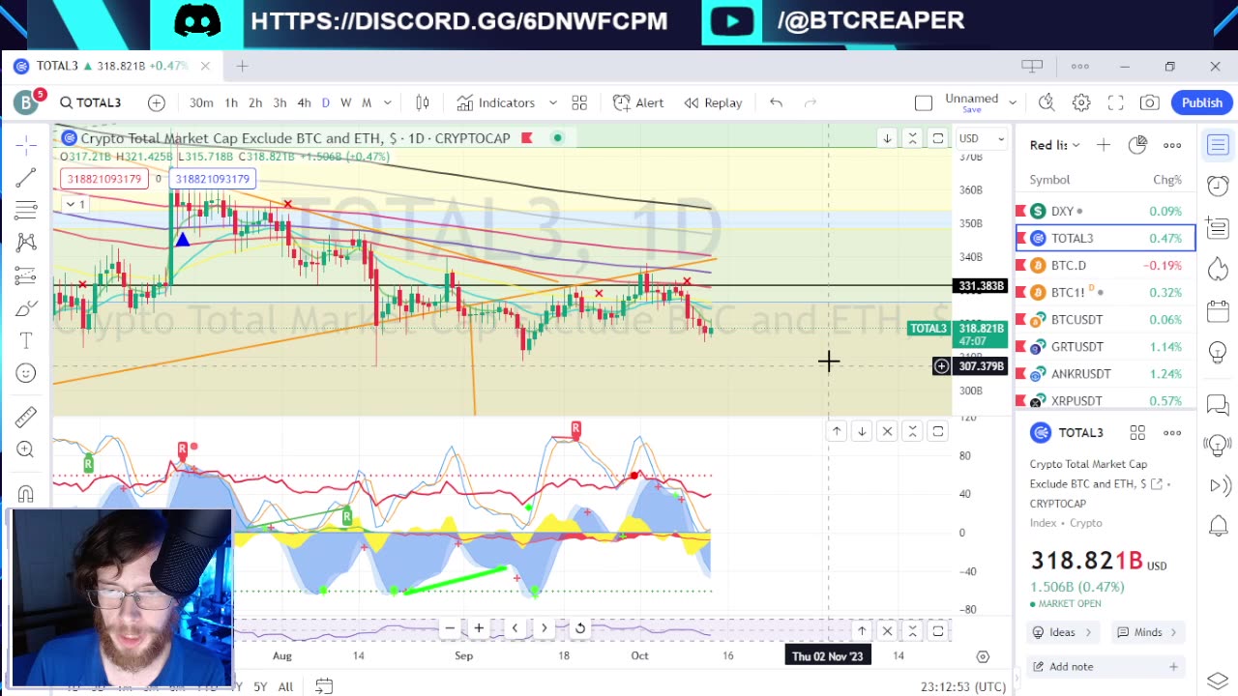1238x696 pixels.
Task: Expand the timeframe interval dropdown
Action: coord(387,102)
